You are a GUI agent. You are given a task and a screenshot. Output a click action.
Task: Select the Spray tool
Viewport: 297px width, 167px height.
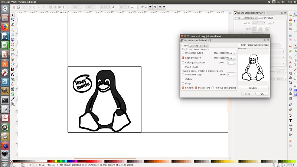tap(13, 79)
